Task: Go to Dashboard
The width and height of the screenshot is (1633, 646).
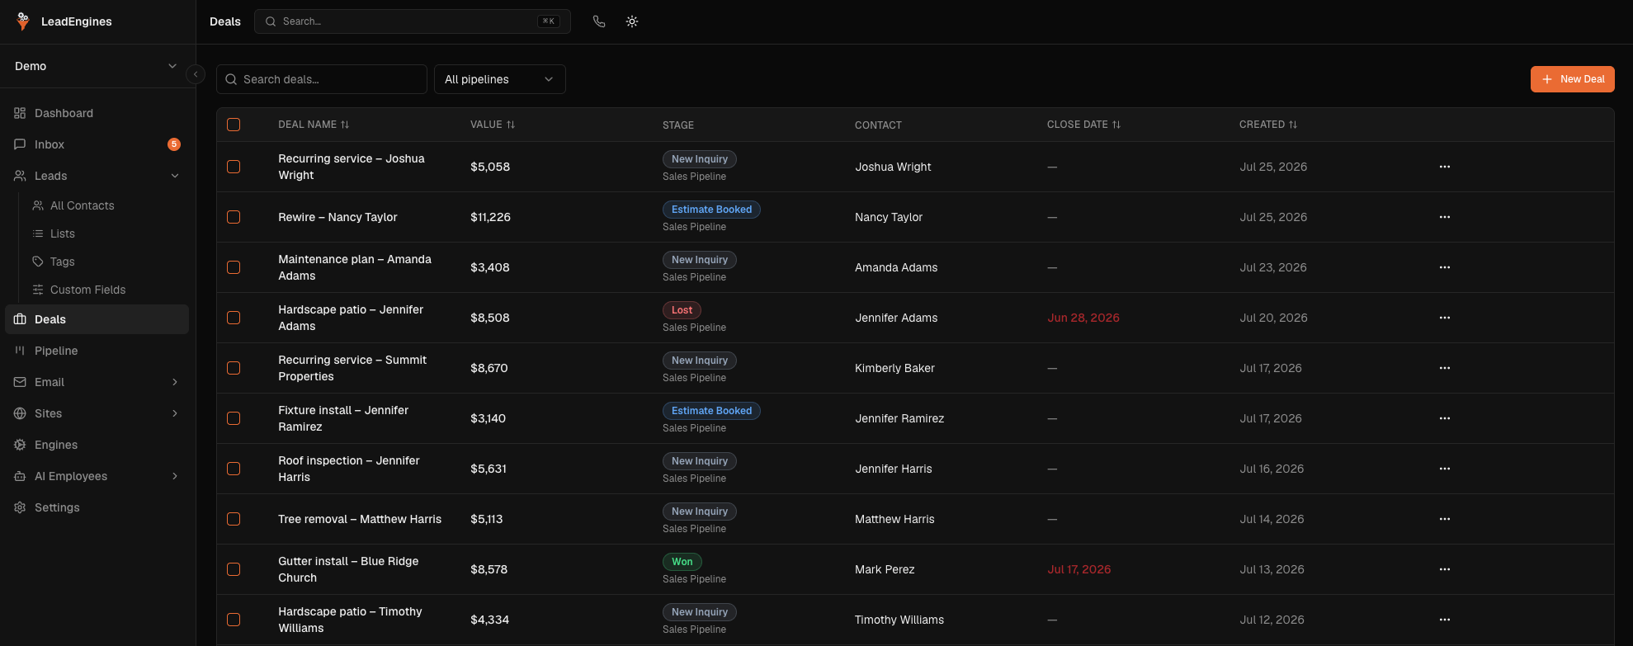Action: tap(97, 113)
